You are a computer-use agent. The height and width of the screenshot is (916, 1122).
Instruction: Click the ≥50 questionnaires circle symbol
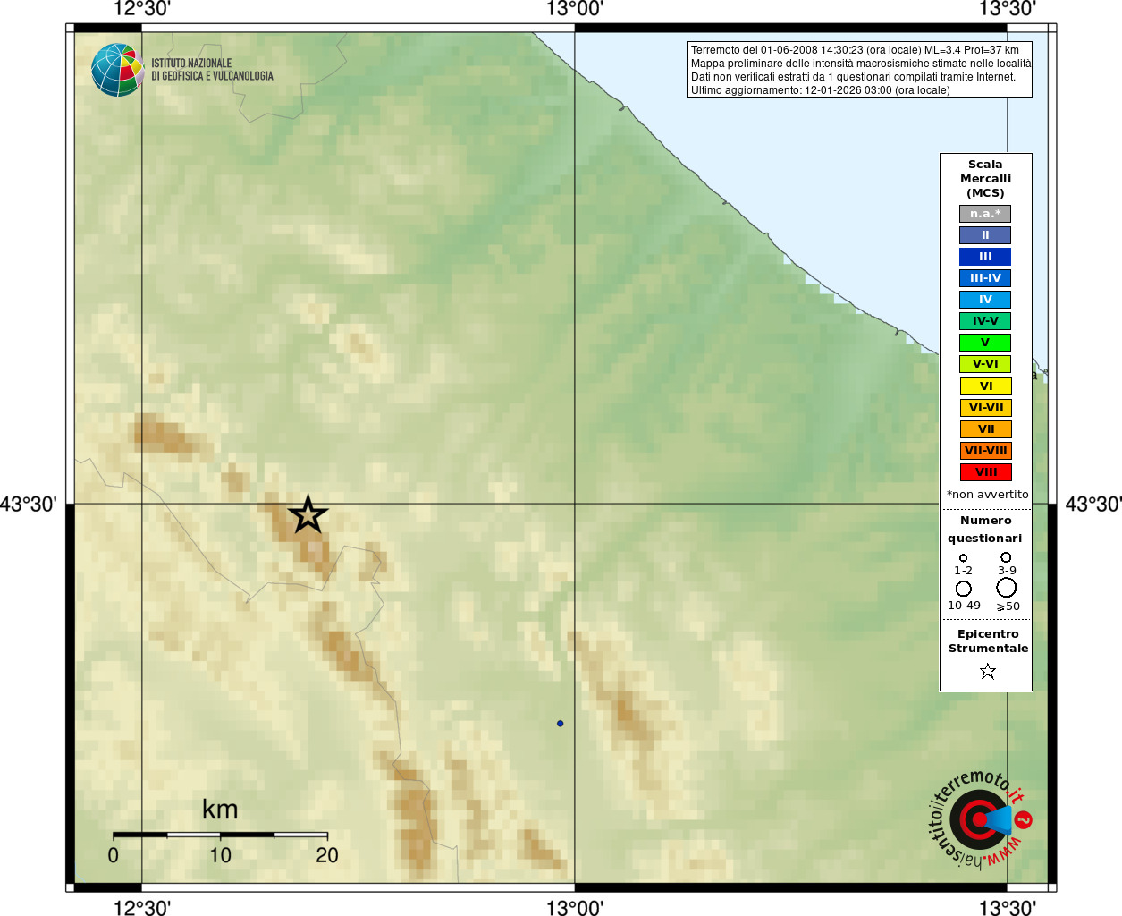coord(1006,587)
